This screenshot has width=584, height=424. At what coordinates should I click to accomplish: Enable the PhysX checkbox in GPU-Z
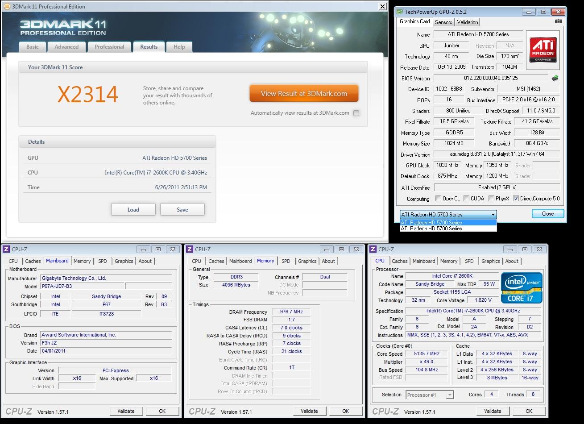491,199
